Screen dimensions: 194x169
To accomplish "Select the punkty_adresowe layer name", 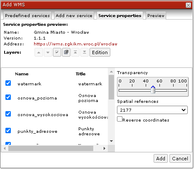I will click(37, 132).
